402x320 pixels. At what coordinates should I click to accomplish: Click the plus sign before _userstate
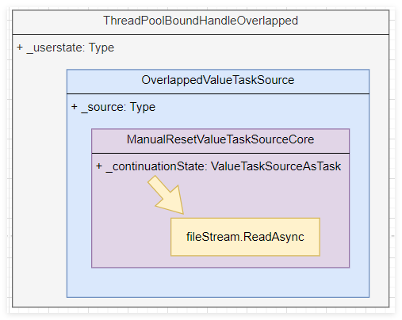[x=20, y=48]
